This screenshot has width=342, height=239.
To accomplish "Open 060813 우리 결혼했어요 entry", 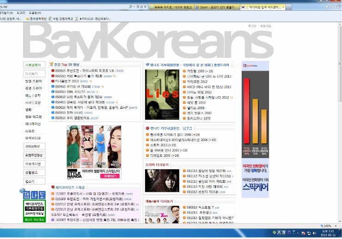I will click(72, 118).
